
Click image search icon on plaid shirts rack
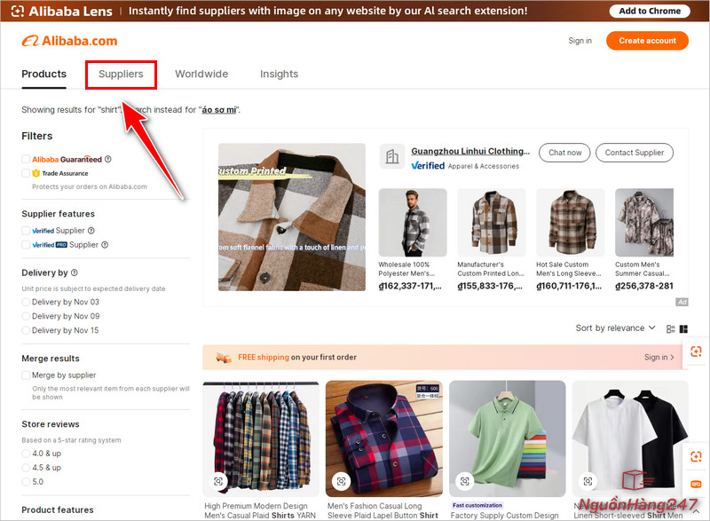coord(218,481)
